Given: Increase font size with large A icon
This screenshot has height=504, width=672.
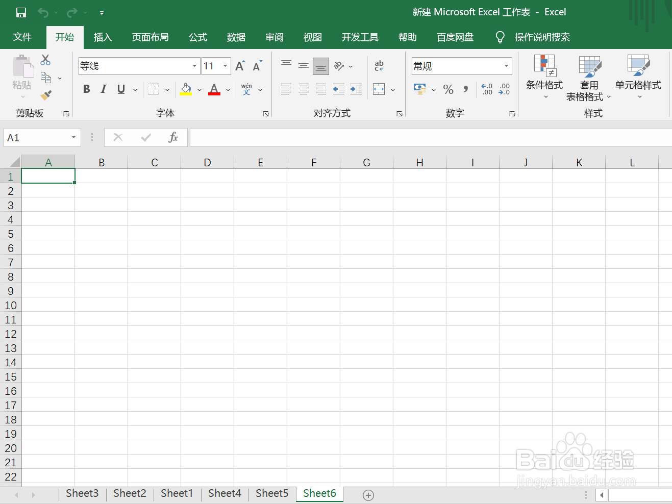Looking at the screenshot, I should pyautogui.click(x=240, y=66).
